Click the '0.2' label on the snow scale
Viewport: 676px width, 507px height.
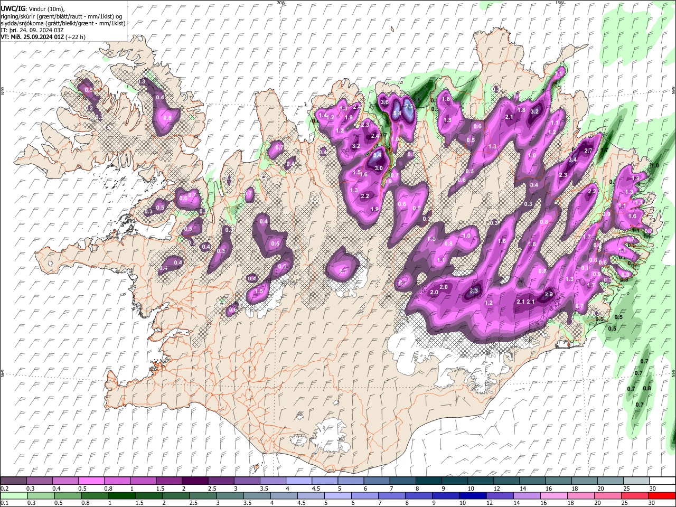coord(4,489)
